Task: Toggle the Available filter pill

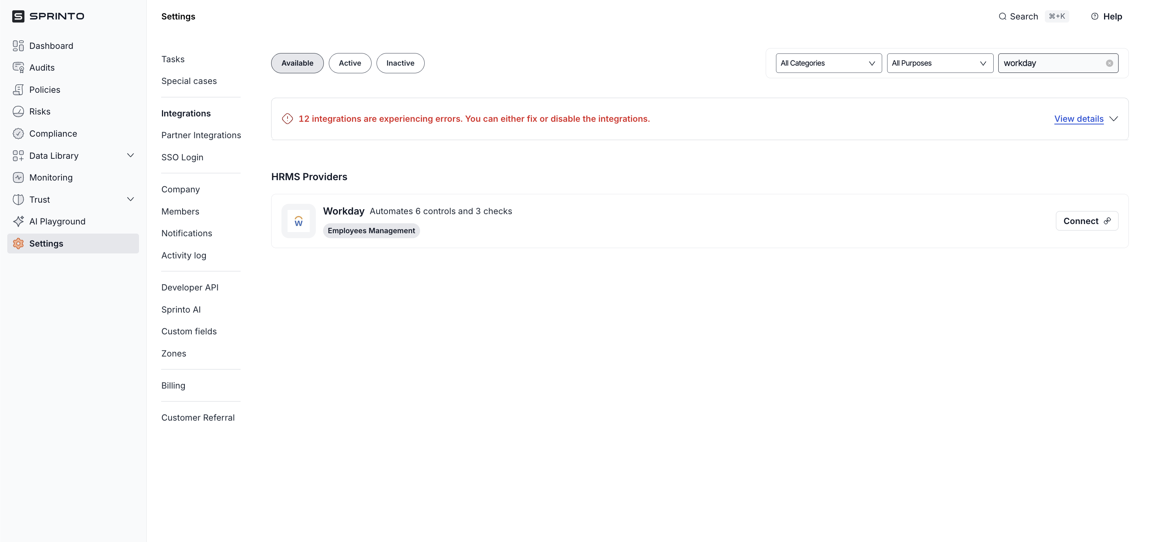Action: [x=297, y=63]
